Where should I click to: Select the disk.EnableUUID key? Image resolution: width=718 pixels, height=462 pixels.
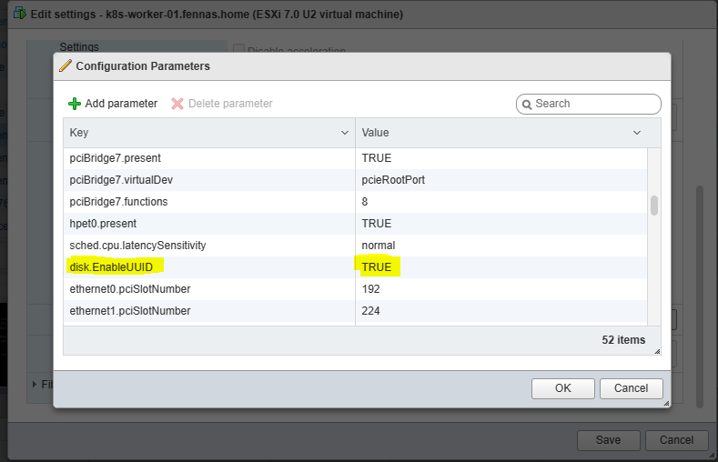(111, 267)
